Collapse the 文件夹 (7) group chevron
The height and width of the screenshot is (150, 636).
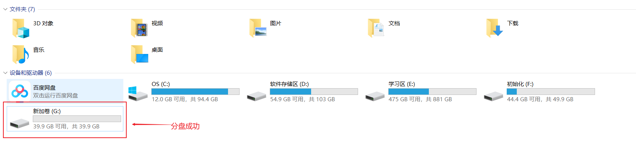5,9
